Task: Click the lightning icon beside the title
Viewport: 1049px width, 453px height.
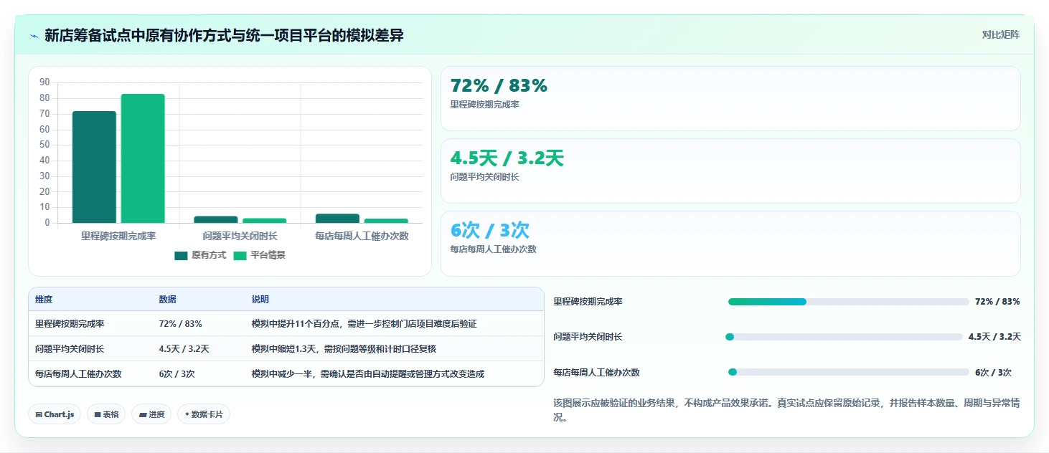Action: coord(34,36)
